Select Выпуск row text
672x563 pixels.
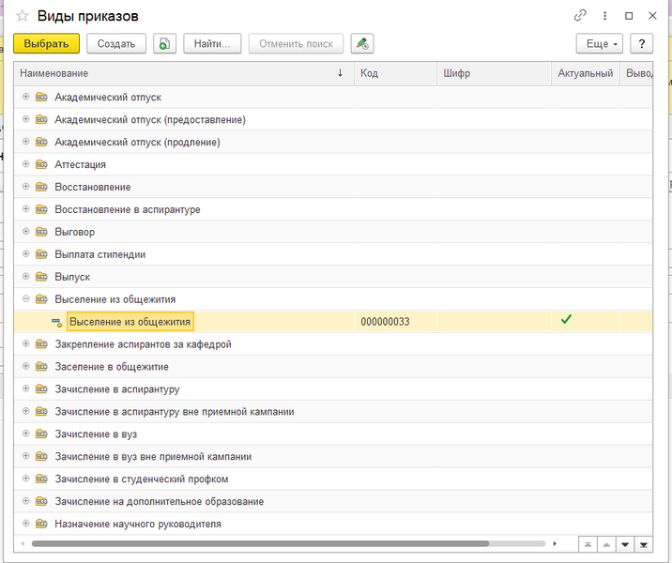(72, 277)
